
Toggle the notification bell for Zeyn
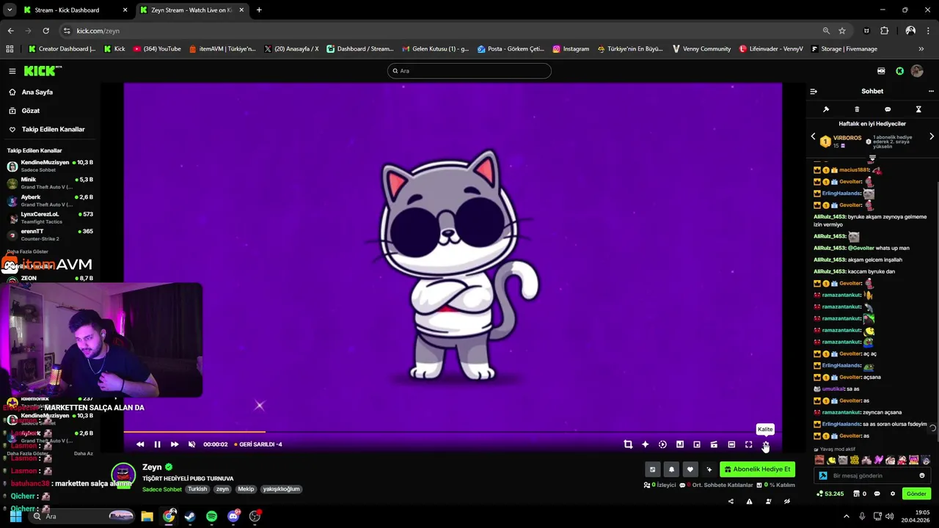671,469
